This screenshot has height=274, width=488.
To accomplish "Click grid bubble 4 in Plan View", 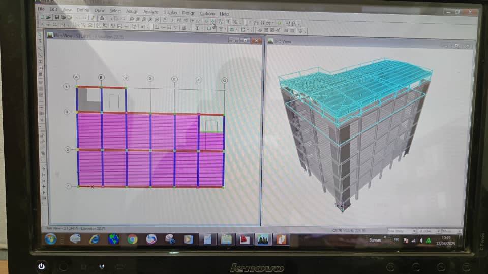I will (66, 87).
